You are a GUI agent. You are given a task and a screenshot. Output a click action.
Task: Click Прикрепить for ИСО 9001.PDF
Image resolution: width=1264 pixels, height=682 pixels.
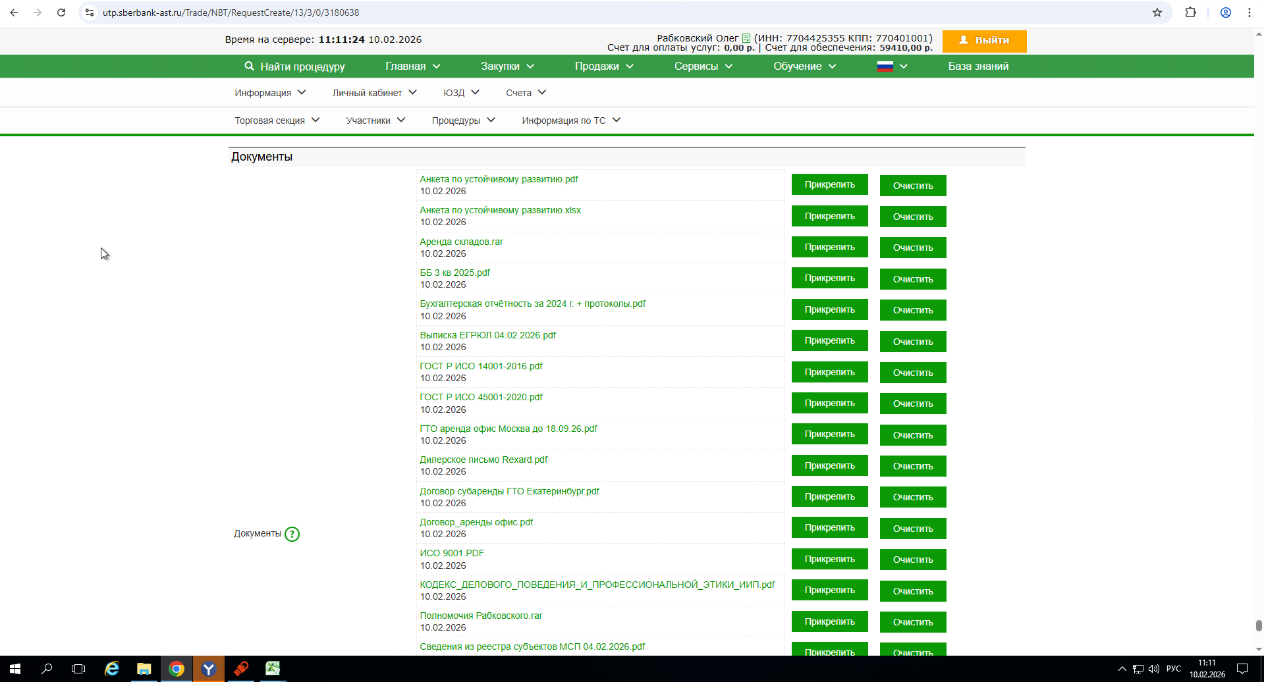pyautogui.click(x=829, y=560)
